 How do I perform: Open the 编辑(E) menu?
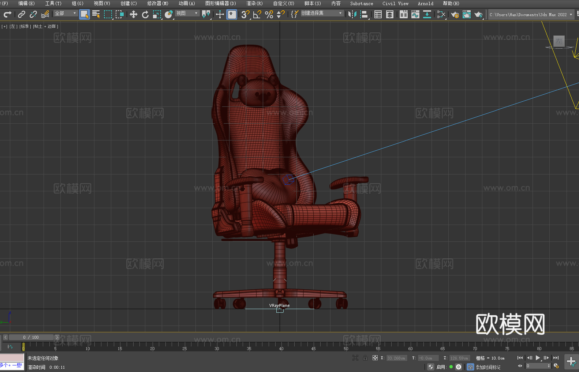coord(26,3)
